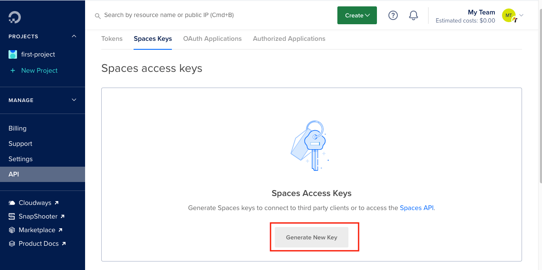The image size is (542, 270).
Task: Open the notifications bell icon
Action: [x=413, y=15]
